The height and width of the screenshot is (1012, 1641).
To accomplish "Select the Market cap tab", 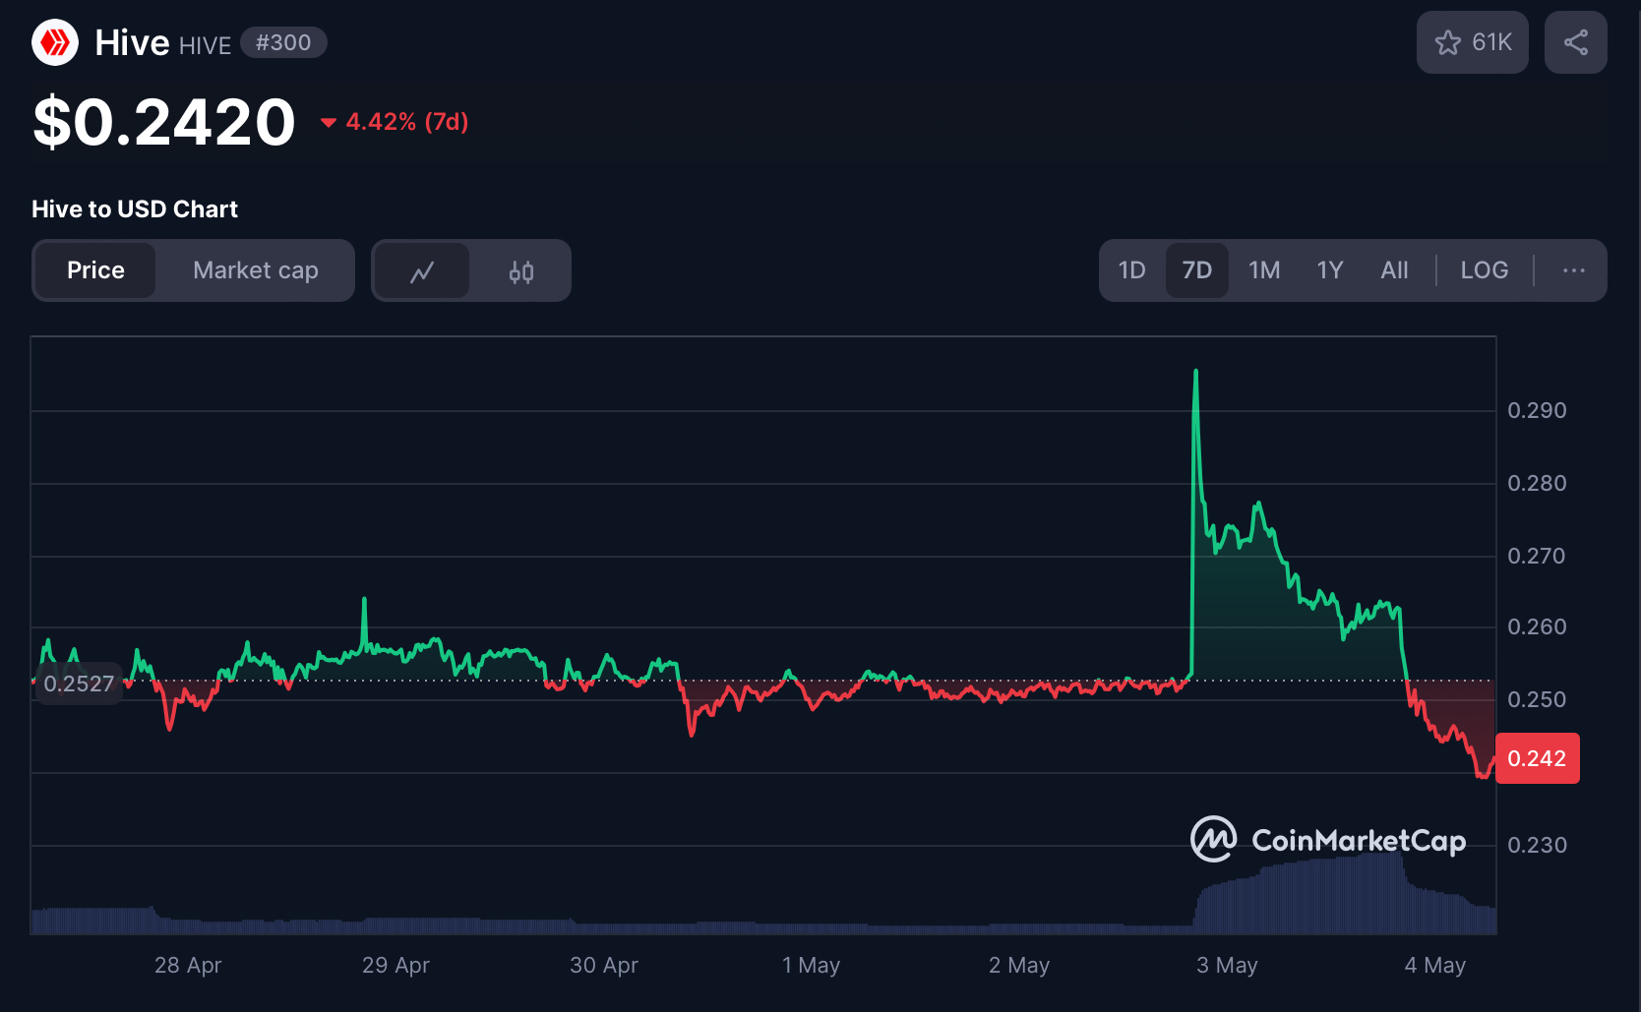I will coord(256,270).
